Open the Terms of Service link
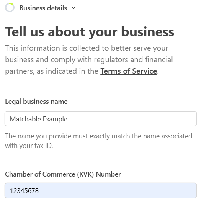Image resolution: width=204 pixels, height=205 pixels. click(x=129, y=71)
